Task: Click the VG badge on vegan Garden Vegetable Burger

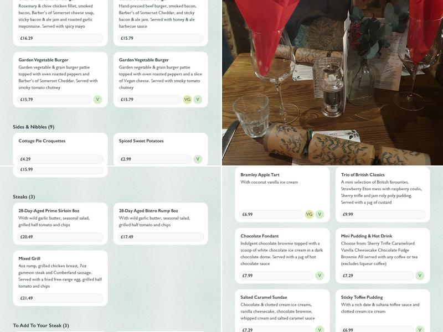Action: pos(187,100)
